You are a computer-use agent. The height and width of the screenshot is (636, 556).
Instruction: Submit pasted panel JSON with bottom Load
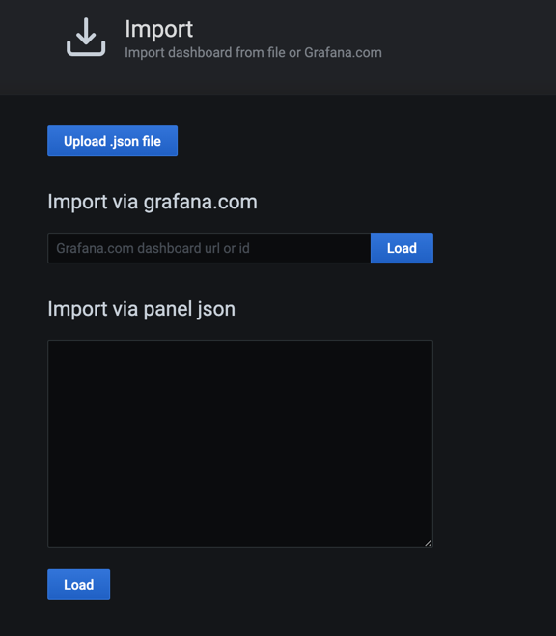[79, 585]
